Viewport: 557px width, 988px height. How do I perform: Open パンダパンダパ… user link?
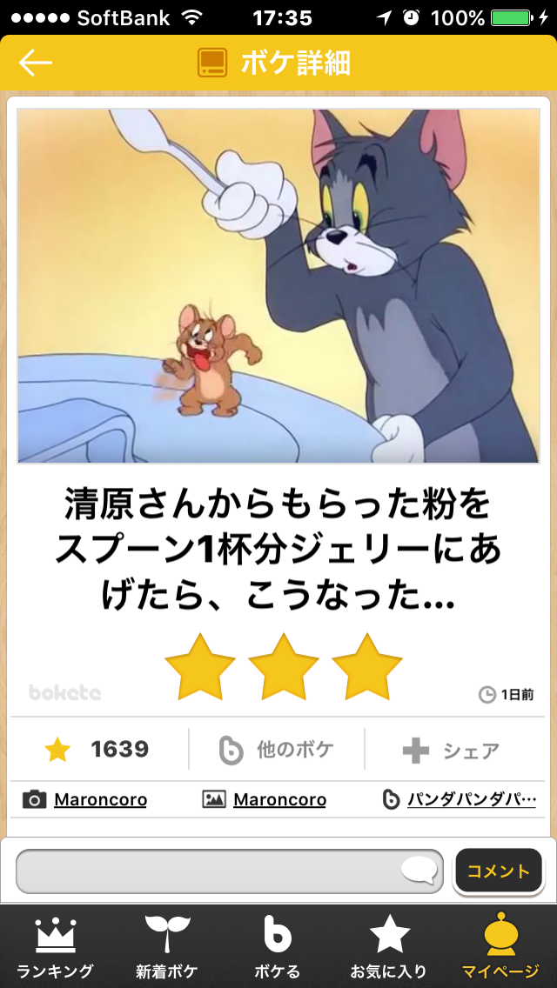coord(471,800)
